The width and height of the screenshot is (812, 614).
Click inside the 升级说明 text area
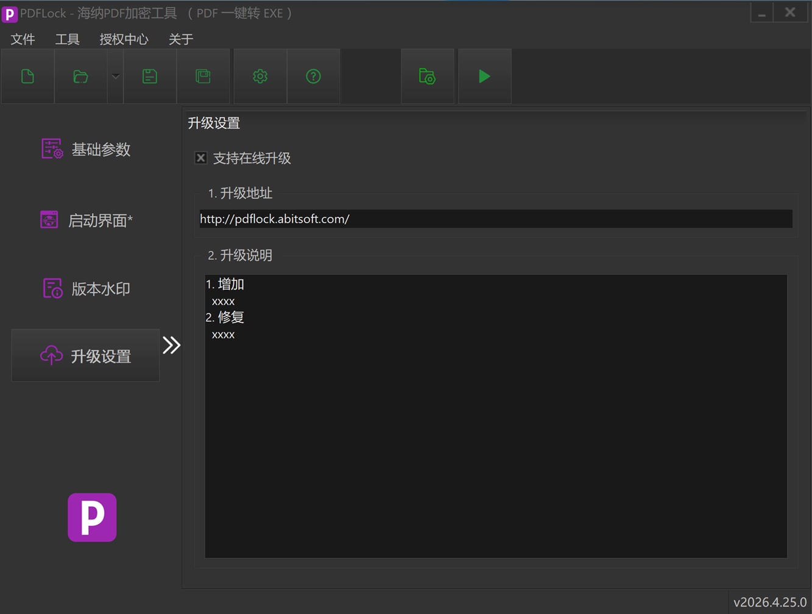(496, 416)
